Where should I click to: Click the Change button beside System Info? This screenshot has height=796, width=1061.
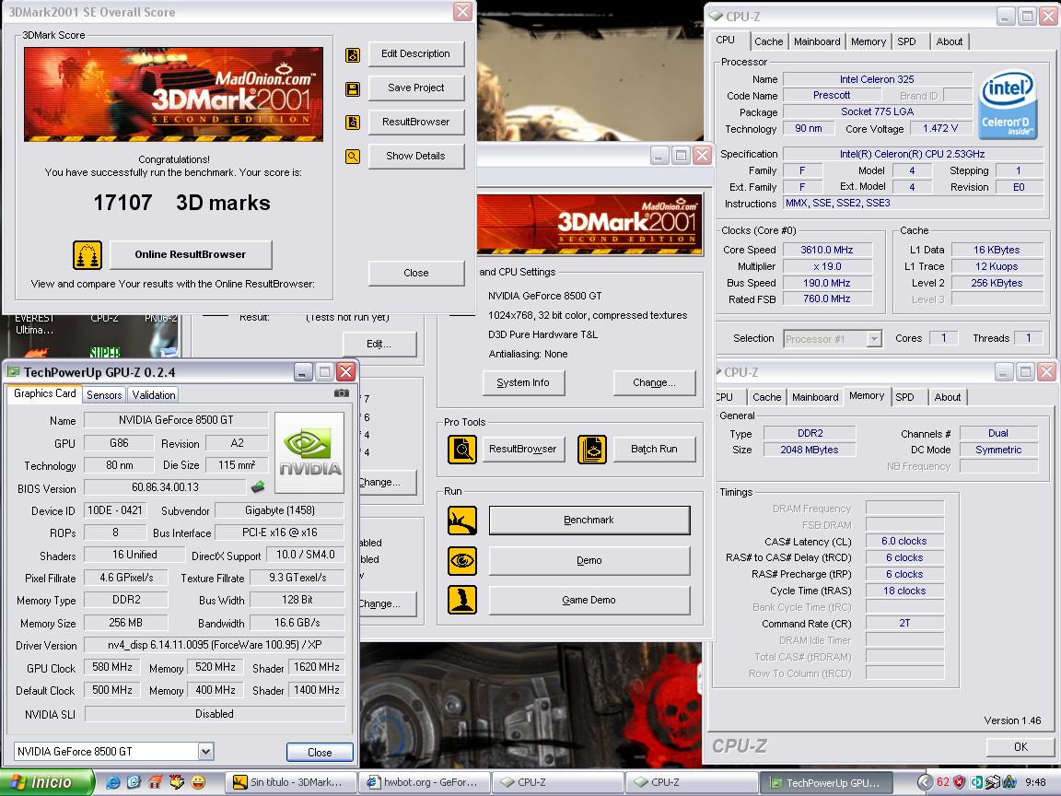[x=654, y=382]
